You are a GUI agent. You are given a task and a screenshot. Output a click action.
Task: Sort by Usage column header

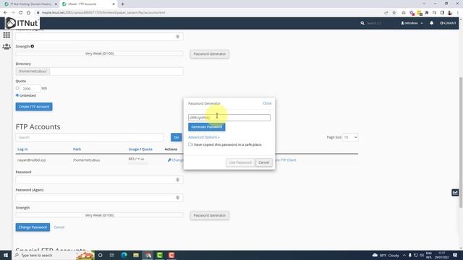tap(133, 149)
